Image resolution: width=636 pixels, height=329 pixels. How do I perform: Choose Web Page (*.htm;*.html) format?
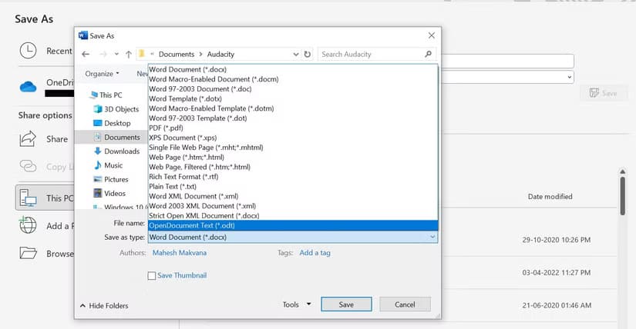[x=293, y=157]
